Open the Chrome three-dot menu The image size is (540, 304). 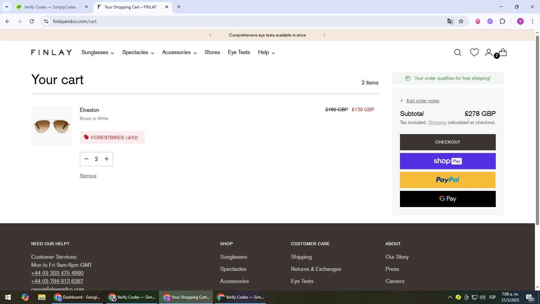(532, 22)
